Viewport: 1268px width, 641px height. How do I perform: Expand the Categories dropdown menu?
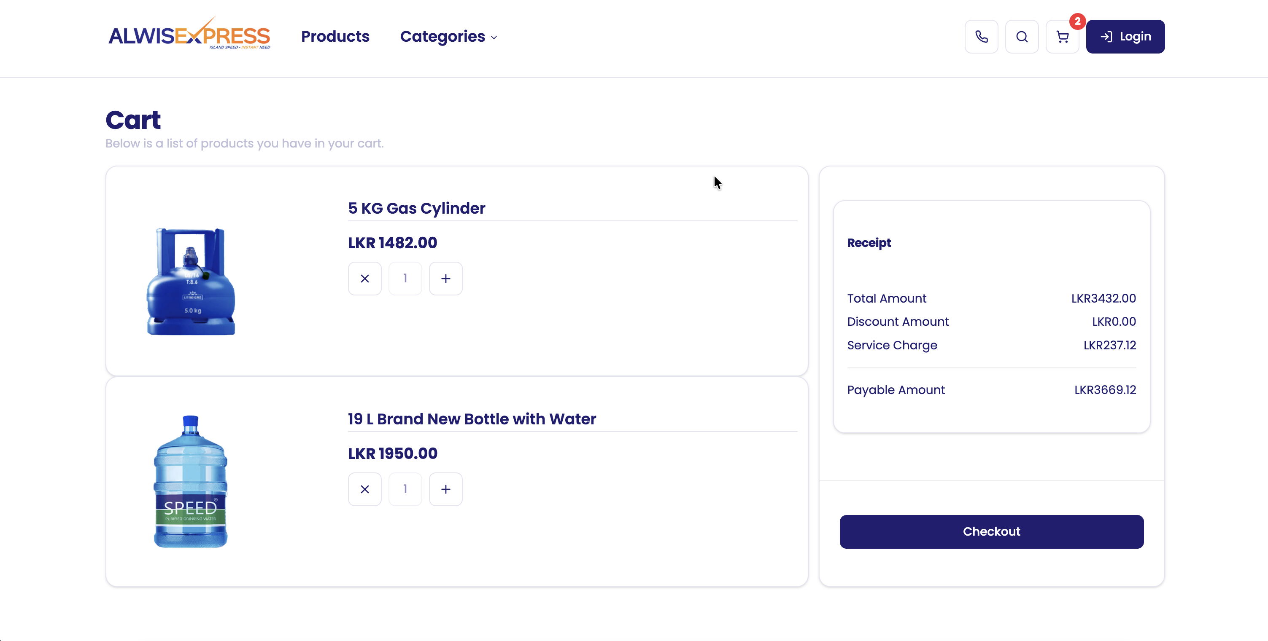pyautogui.click(x=448, y=36)
